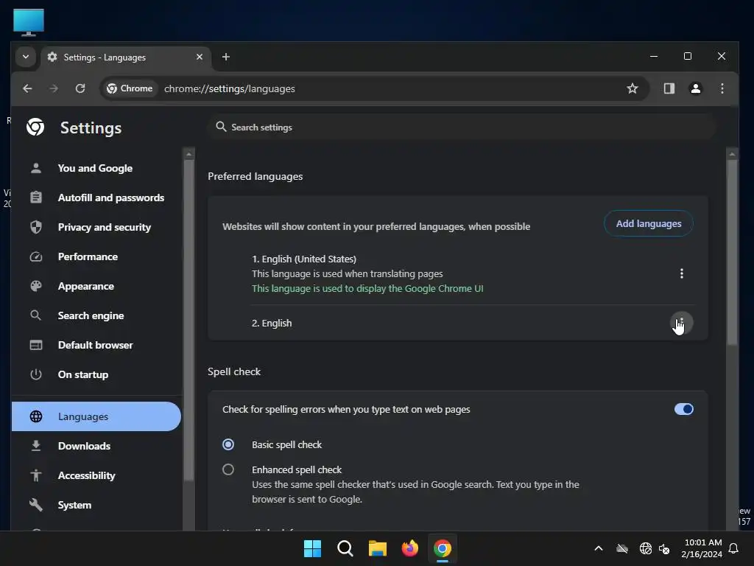
Task: Reload the page with the refresh icon
Action: (80, 88)
